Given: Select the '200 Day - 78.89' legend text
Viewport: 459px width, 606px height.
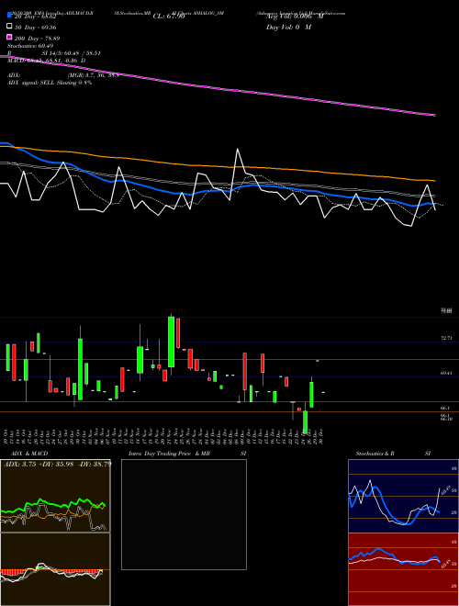Looking at the screenshot, I should (x=38, y=39).
